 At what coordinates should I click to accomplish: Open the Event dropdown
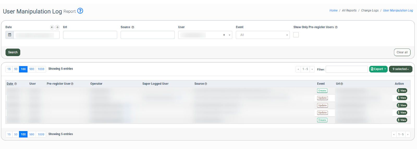262,35
